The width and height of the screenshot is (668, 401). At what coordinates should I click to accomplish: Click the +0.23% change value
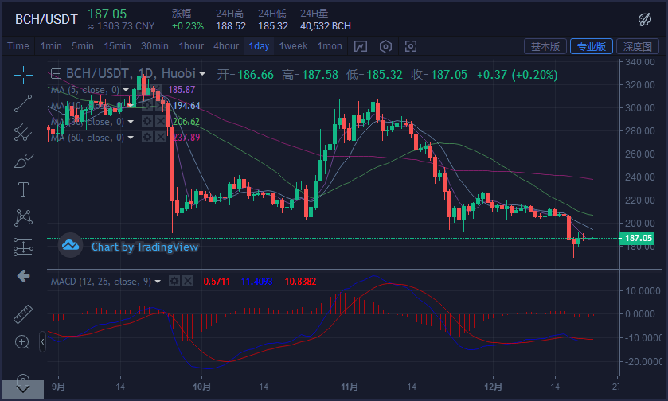click(x=188, y=26)
